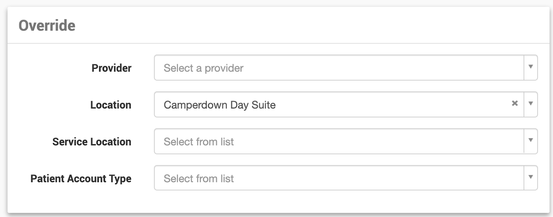Click the Service Location field label
The width and height of the screenshot is (553, 217).
(x=92, y=142)
